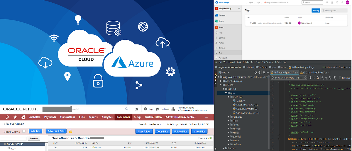Click the WA user avatar in Azure DevOps

point(348,2)
